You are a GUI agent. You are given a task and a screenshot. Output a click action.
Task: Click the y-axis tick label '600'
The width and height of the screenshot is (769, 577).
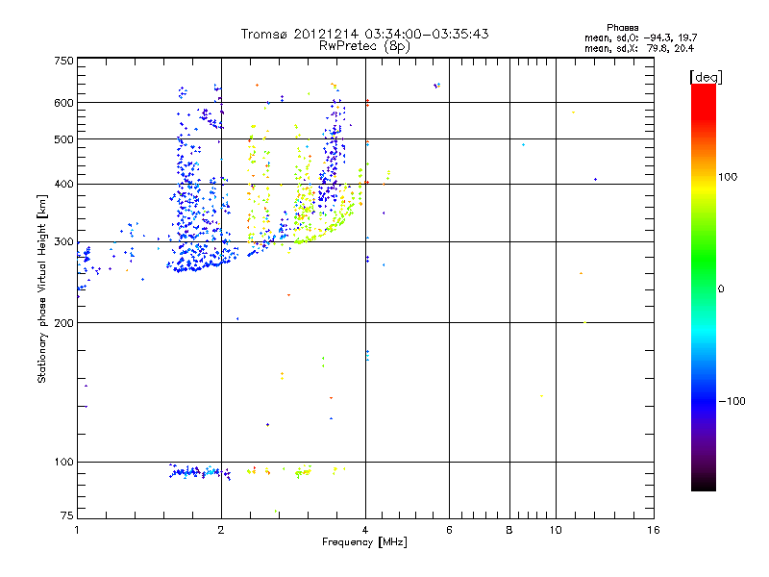[x=63, y=103]
